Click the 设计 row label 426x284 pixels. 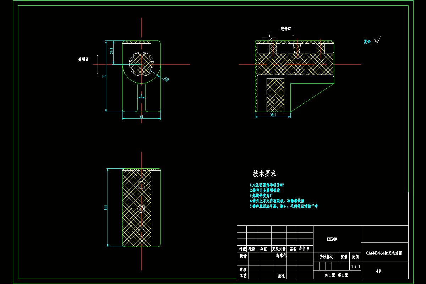[243, 256]
